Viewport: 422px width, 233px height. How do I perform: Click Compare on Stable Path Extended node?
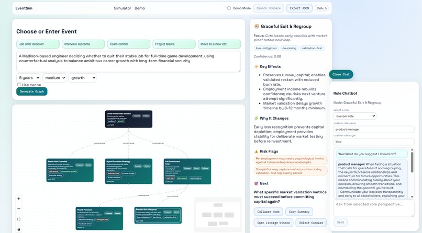79,165
